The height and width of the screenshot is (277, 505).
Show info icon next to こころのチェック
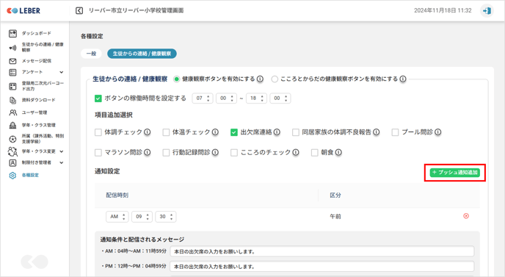[296, 153]
